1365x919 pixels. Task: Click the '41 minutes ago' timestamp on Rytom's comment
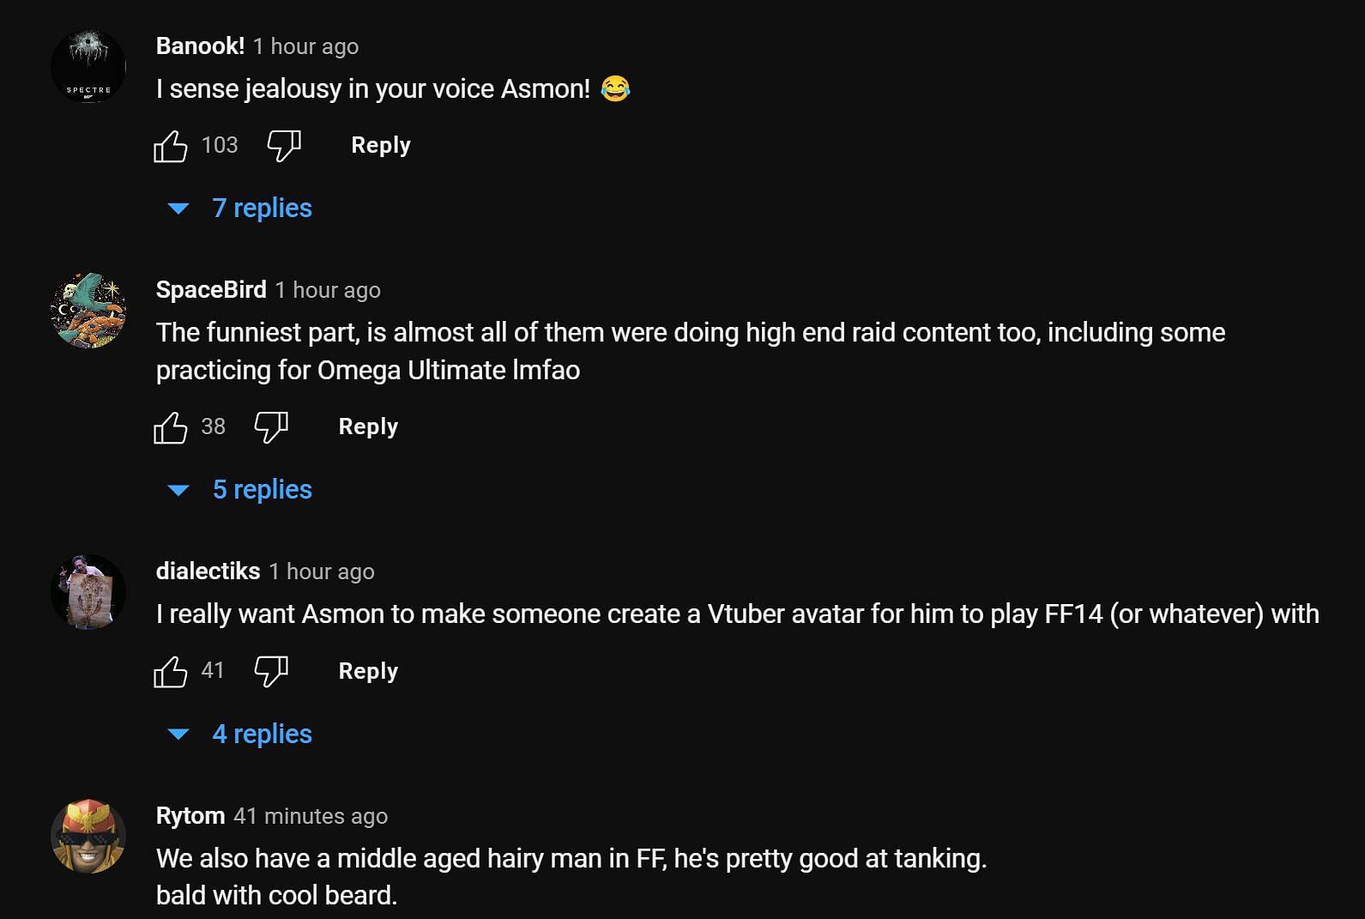(311, 816)
